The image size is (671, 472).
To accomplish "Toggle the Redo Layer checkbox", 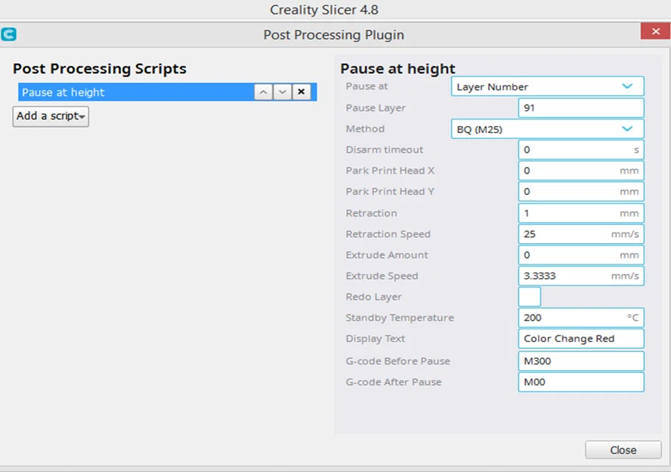I will pyautogui.click(x=530, y=297).
